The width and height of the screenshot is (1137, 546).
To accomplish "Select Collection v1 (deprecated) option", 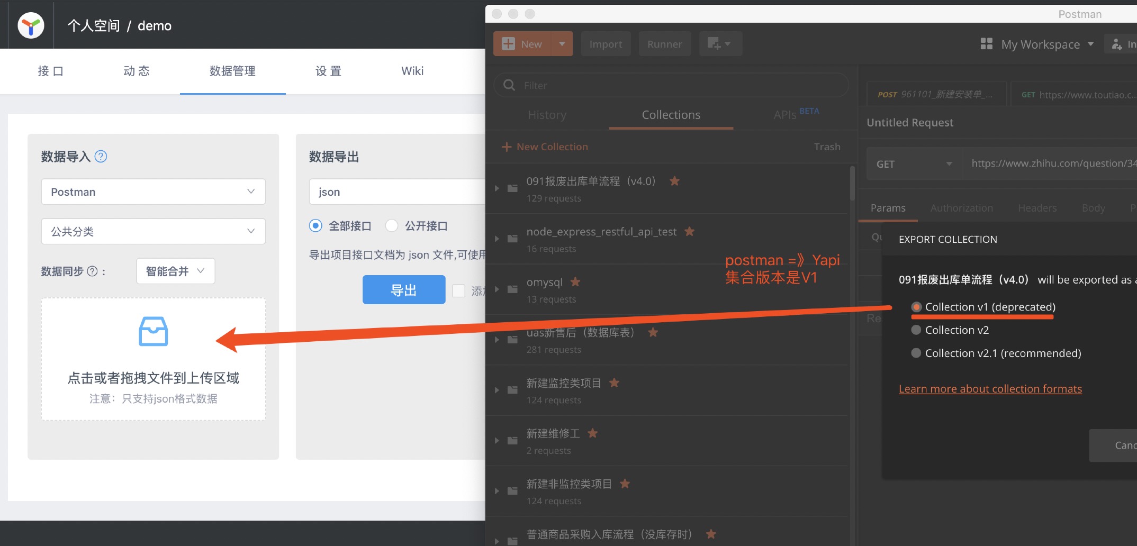I will click(x=916, y=307).
